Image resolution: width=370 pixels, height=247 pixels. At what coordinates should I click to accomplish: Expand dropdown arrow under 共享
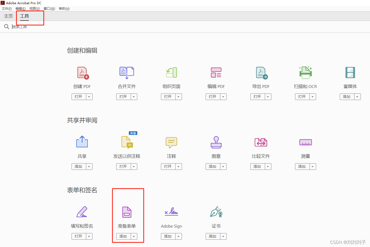(89, 166)
